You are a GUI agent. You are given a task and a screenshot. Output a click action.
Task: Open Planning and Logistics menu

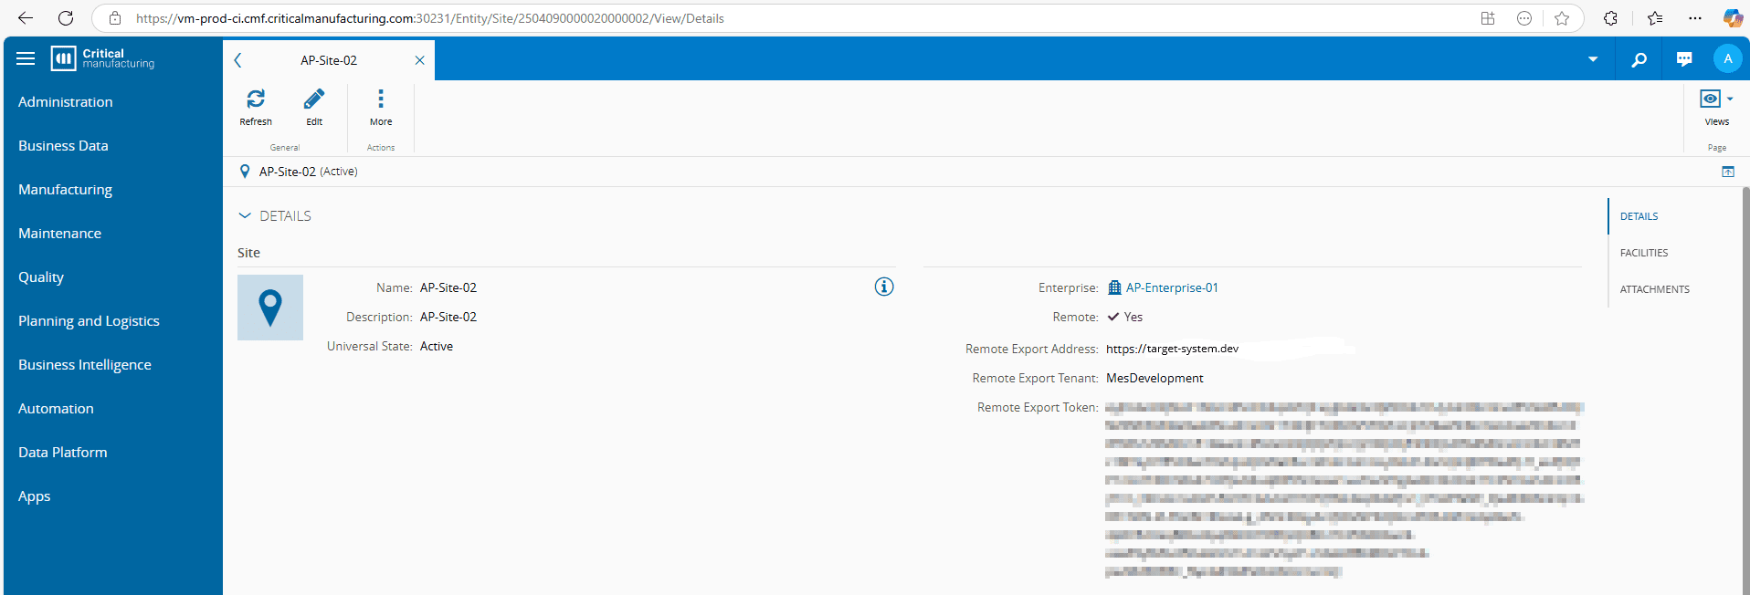89,321
